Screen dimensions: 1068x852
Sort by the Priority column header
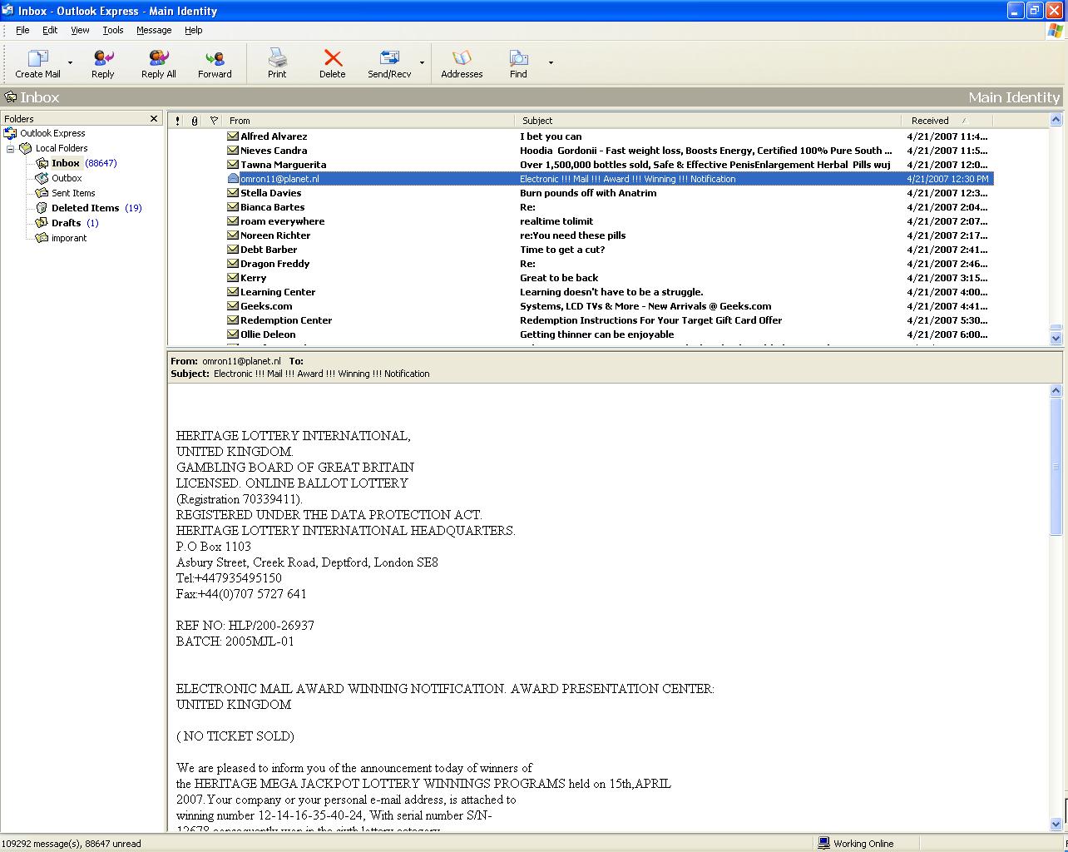point(177,121)
